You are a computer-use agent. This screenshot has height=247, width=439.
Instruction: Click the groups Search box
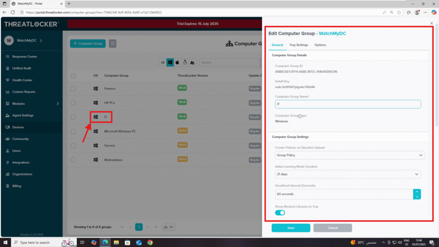230,63
